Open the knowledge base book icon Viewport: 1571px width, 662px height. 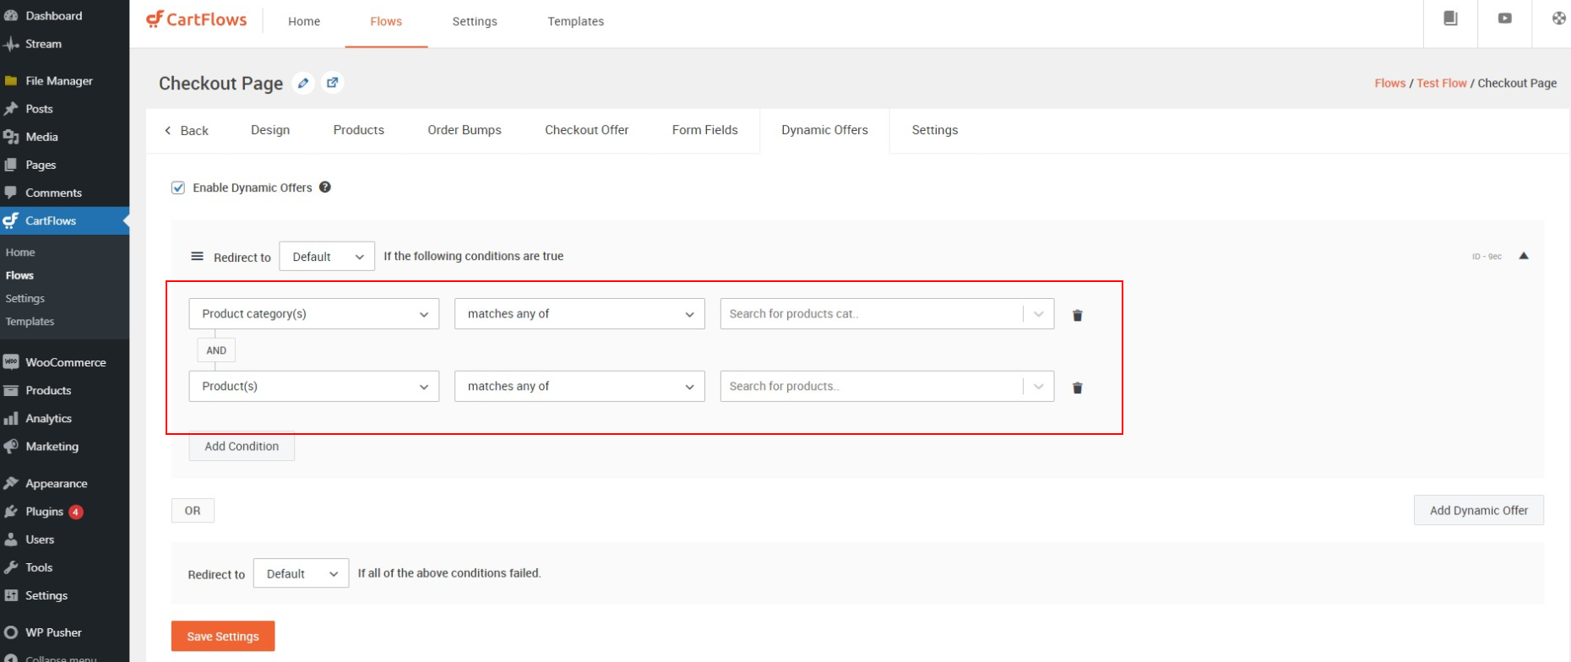pos(1450,19)
